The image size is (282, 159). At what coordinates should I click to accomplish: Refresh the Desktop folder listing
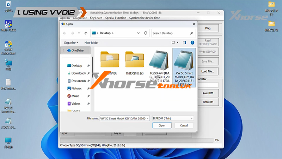145,33
